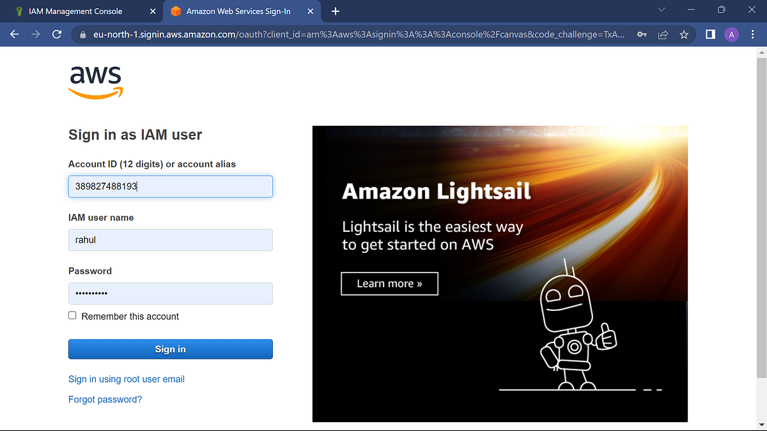
Task: Click the AWS logo
Action: [95, 81]
